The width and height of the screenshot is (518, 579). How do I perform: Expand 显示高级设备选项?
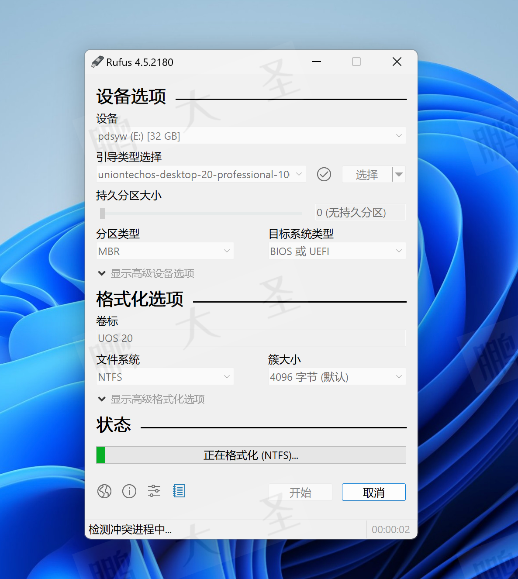146,274
